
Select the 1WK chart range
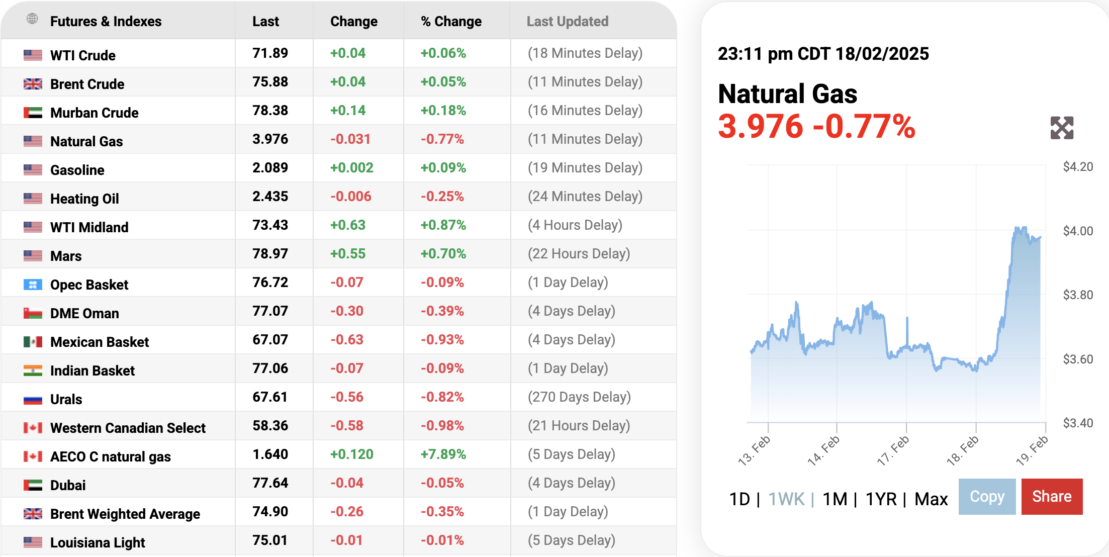point(786,499)
